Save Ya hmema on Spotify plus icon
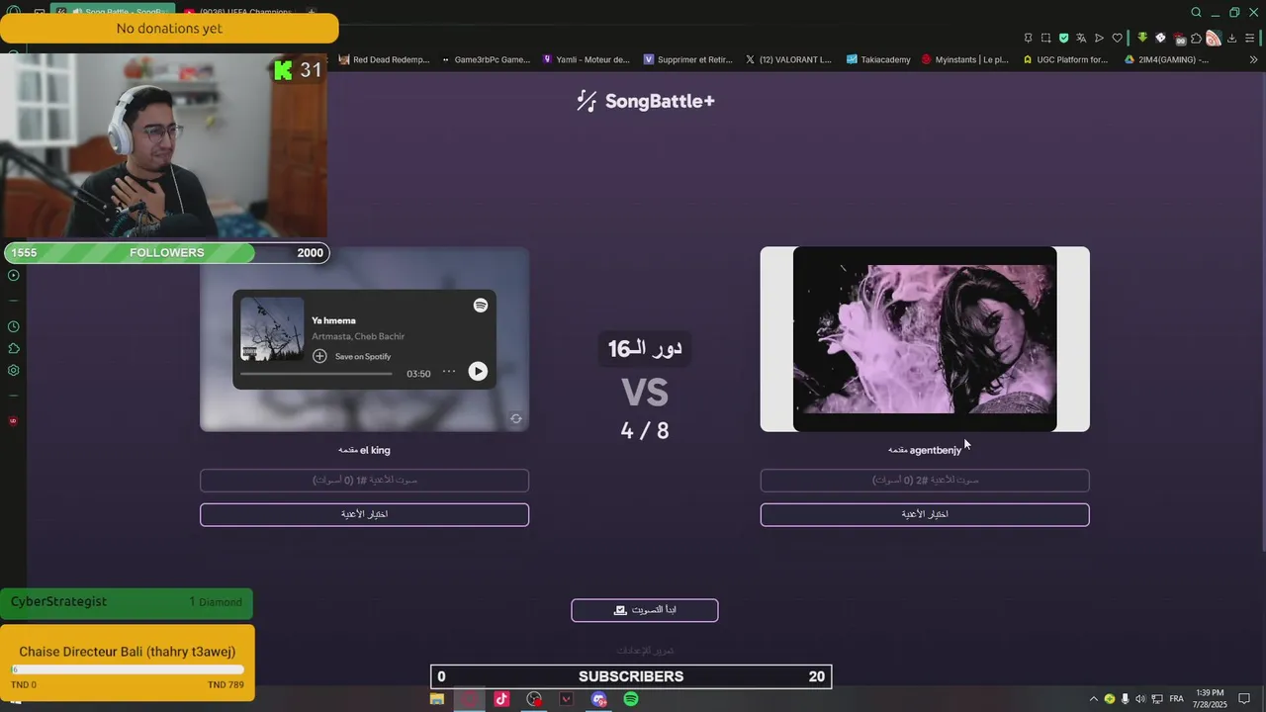This screenshot has width=1266, height=712. coord(319,356)
